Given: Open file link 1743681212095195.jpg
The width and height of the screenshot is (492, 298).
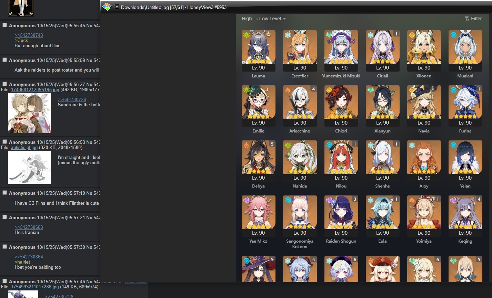Looking at the screenshot, I should click(35, 89).
